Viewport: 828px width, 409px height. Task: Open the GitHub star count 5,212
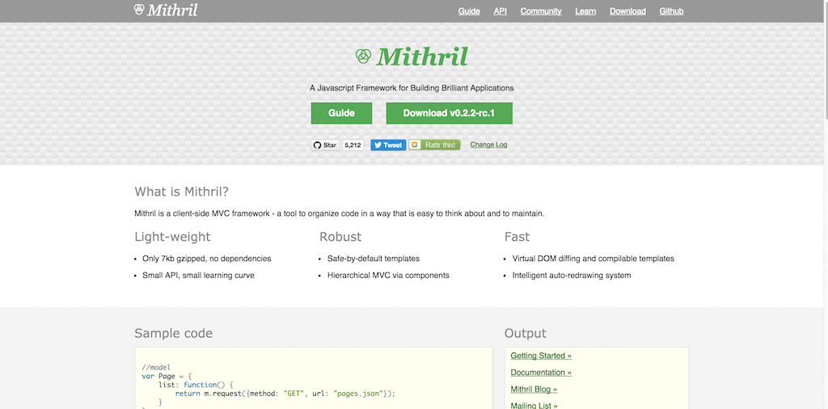pyautogui.click(x=353, y=145)
